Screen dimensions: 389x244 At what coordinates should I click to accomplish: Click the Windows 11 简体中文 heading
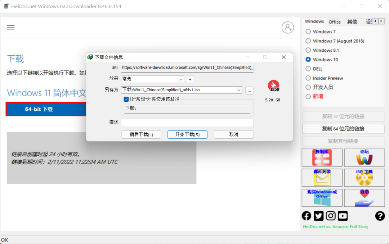click(46, 93)
